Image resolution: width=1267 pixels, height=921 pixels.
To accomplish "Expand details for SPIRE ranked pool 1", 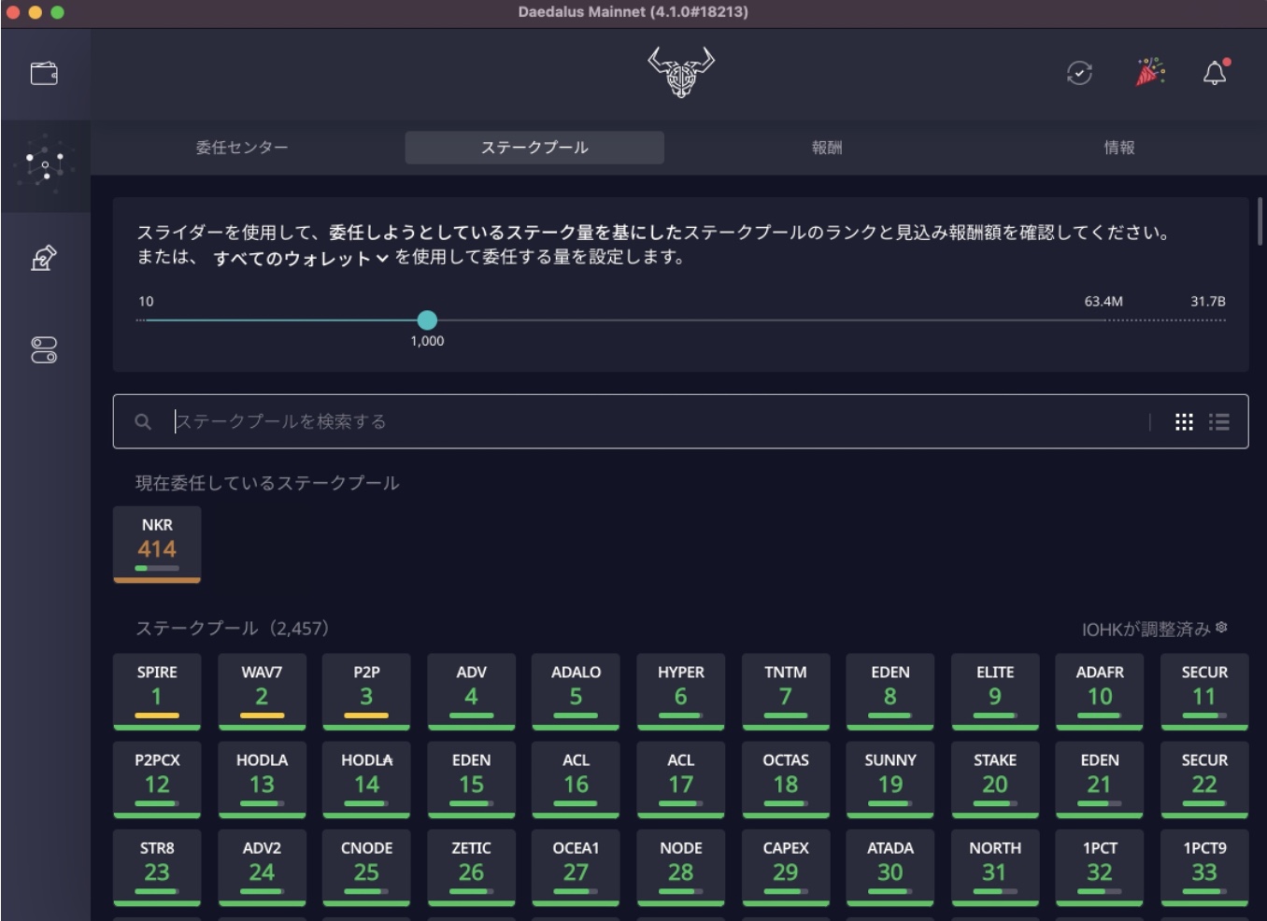I will point(157,691).
